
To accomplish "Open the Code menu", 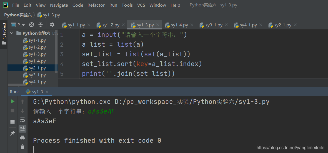I will tap(78, 5).
